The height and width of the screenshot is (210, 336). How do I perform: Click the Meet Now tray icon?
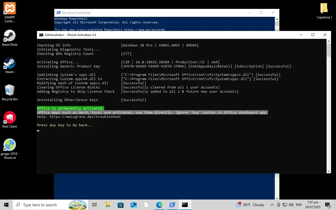279,205
